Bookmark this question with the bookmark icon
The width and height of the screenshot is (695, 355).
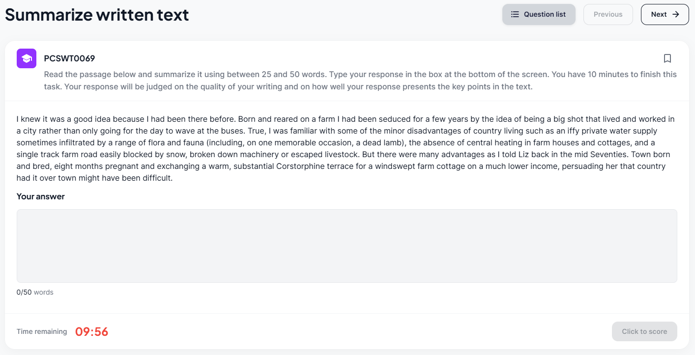667,58
